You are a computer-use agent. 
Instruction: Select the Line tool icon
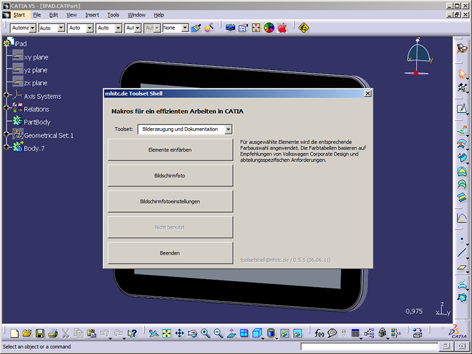(x=462, y=253)
